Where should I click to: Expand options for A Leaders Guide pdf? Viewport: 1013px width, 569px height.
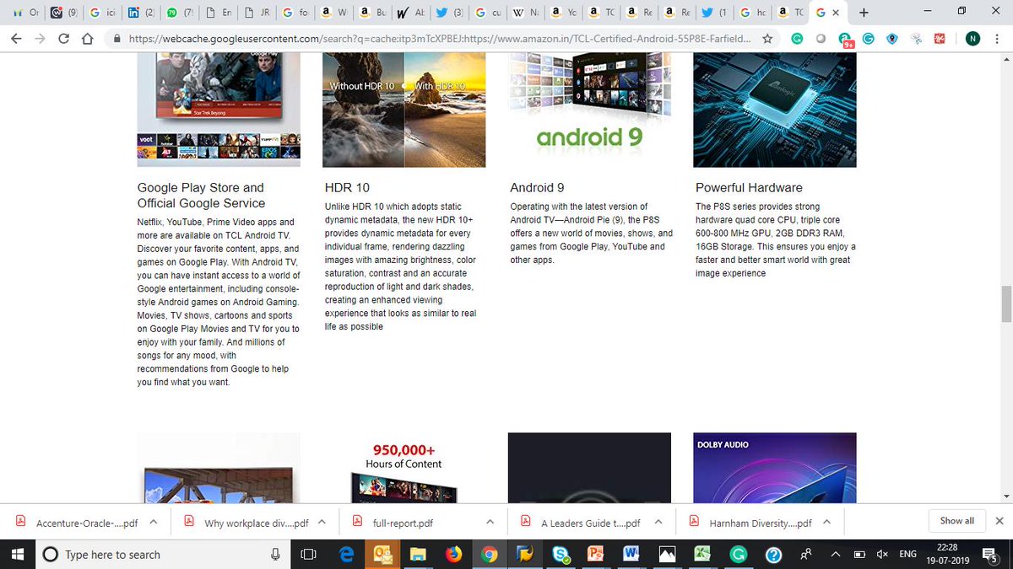coord(657,522)
